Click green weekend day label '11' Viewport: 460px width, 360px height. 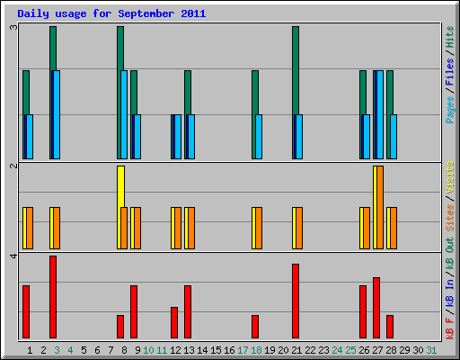[162, 350]
